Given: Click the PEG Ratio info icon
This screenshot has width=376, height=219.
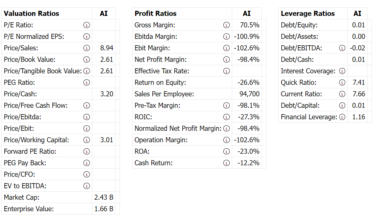Looking at the screenshot, I should click(87, 82).
